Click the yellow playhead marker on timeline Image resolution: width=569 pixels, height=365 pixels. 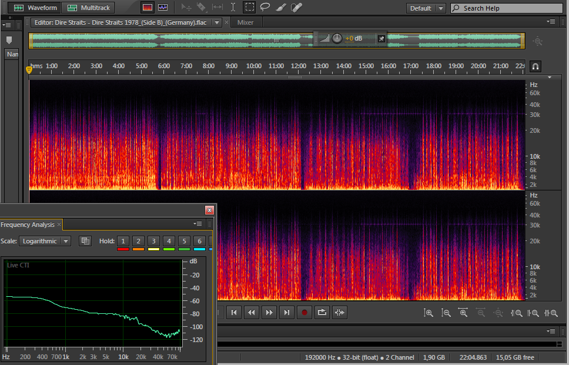29,69
